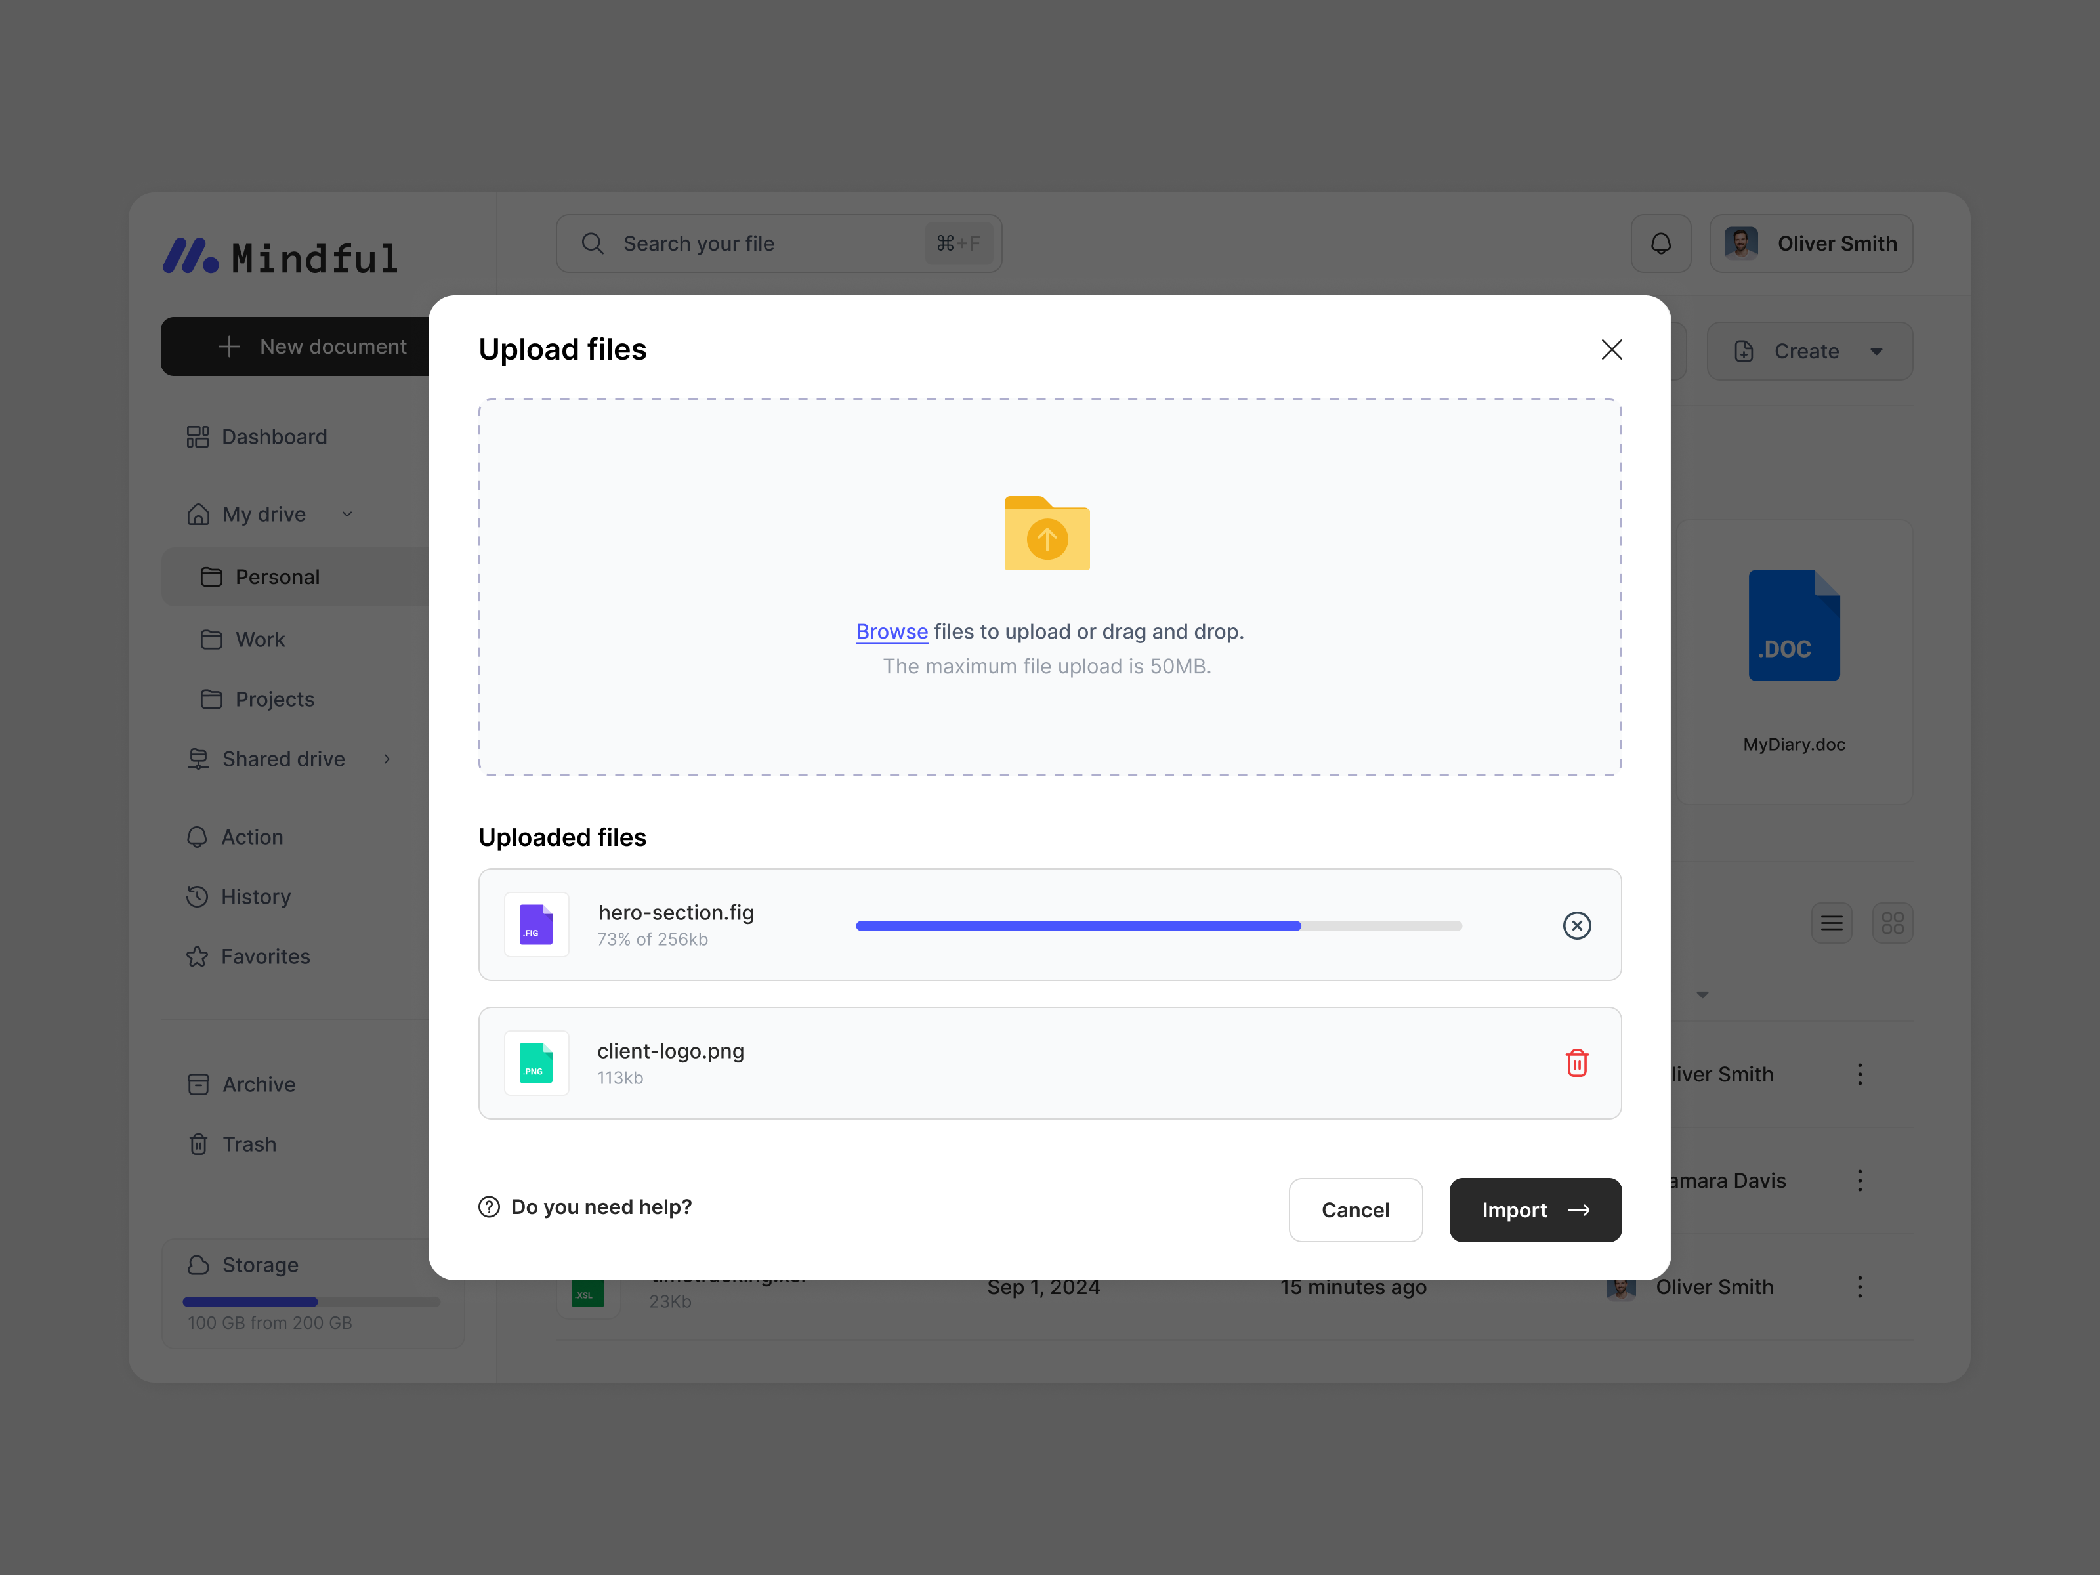The height and width of the screenshot is (1575, 2100).
Task: Switch to grid view
Action: click(x=1892, y=923)
